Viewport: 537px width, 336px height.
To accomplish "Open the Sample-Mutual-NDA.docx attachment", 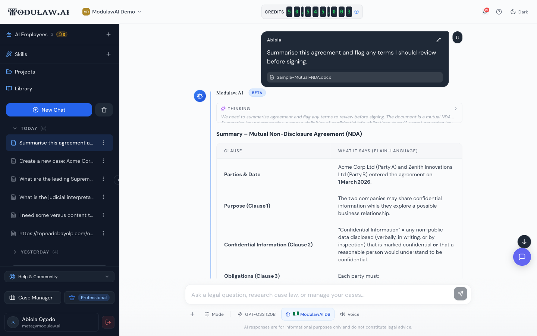I will [x=355, y=77].
